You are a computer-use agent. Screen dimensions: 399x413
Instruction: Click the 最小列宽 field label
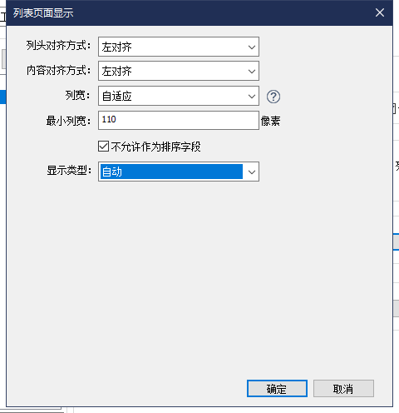pos(68,121)
